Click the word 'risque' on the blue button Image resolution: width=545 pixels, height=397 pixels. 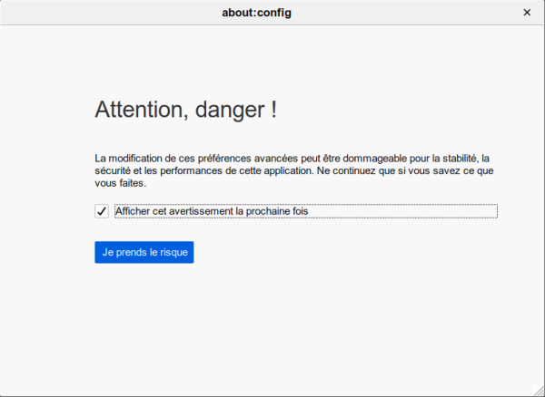point(173,252)
